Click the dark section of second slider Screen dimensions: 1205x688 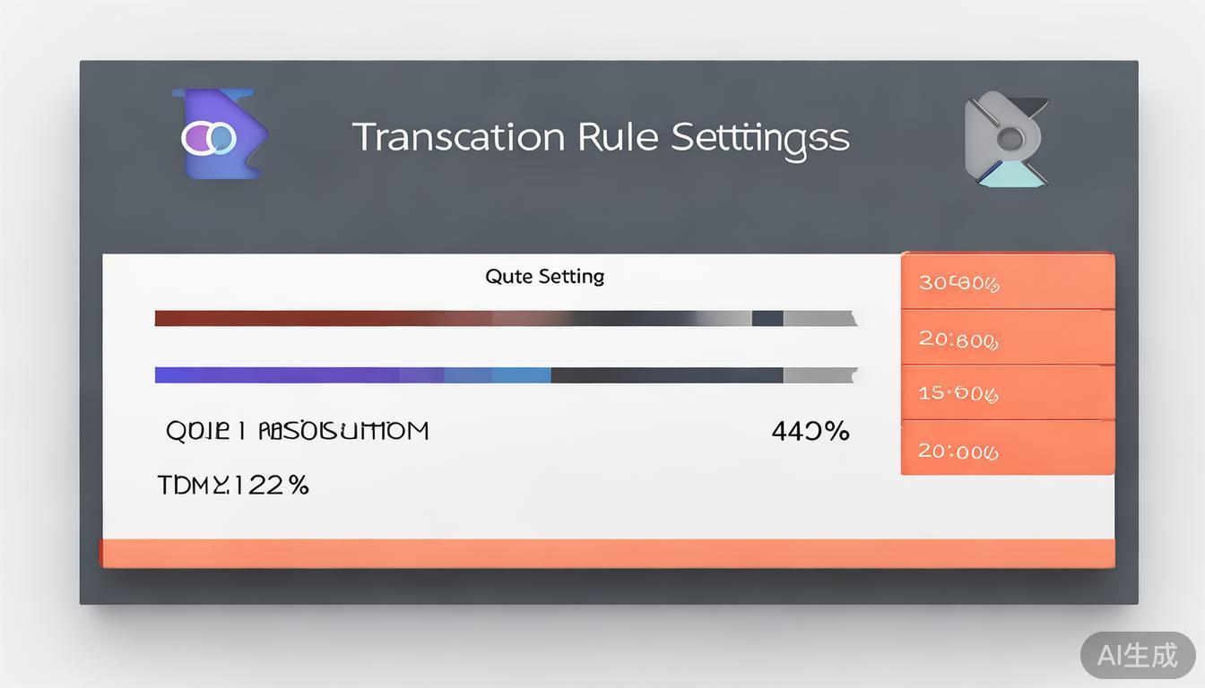tap(665, 374)
